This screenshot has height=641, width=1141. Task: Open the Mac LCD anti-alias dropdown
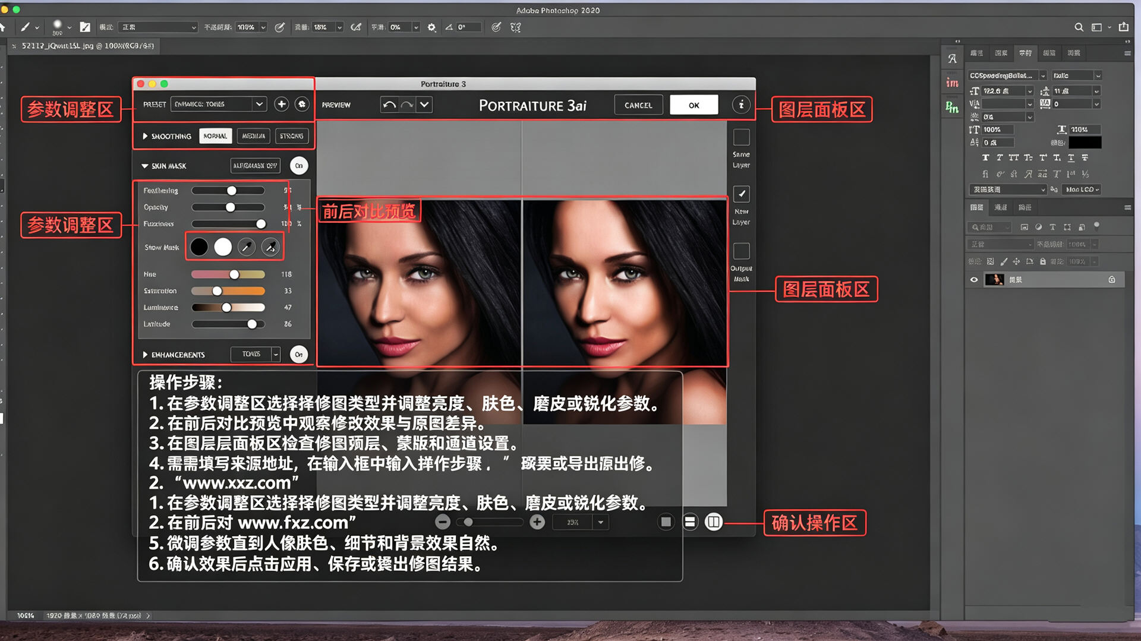point(1082,190)
